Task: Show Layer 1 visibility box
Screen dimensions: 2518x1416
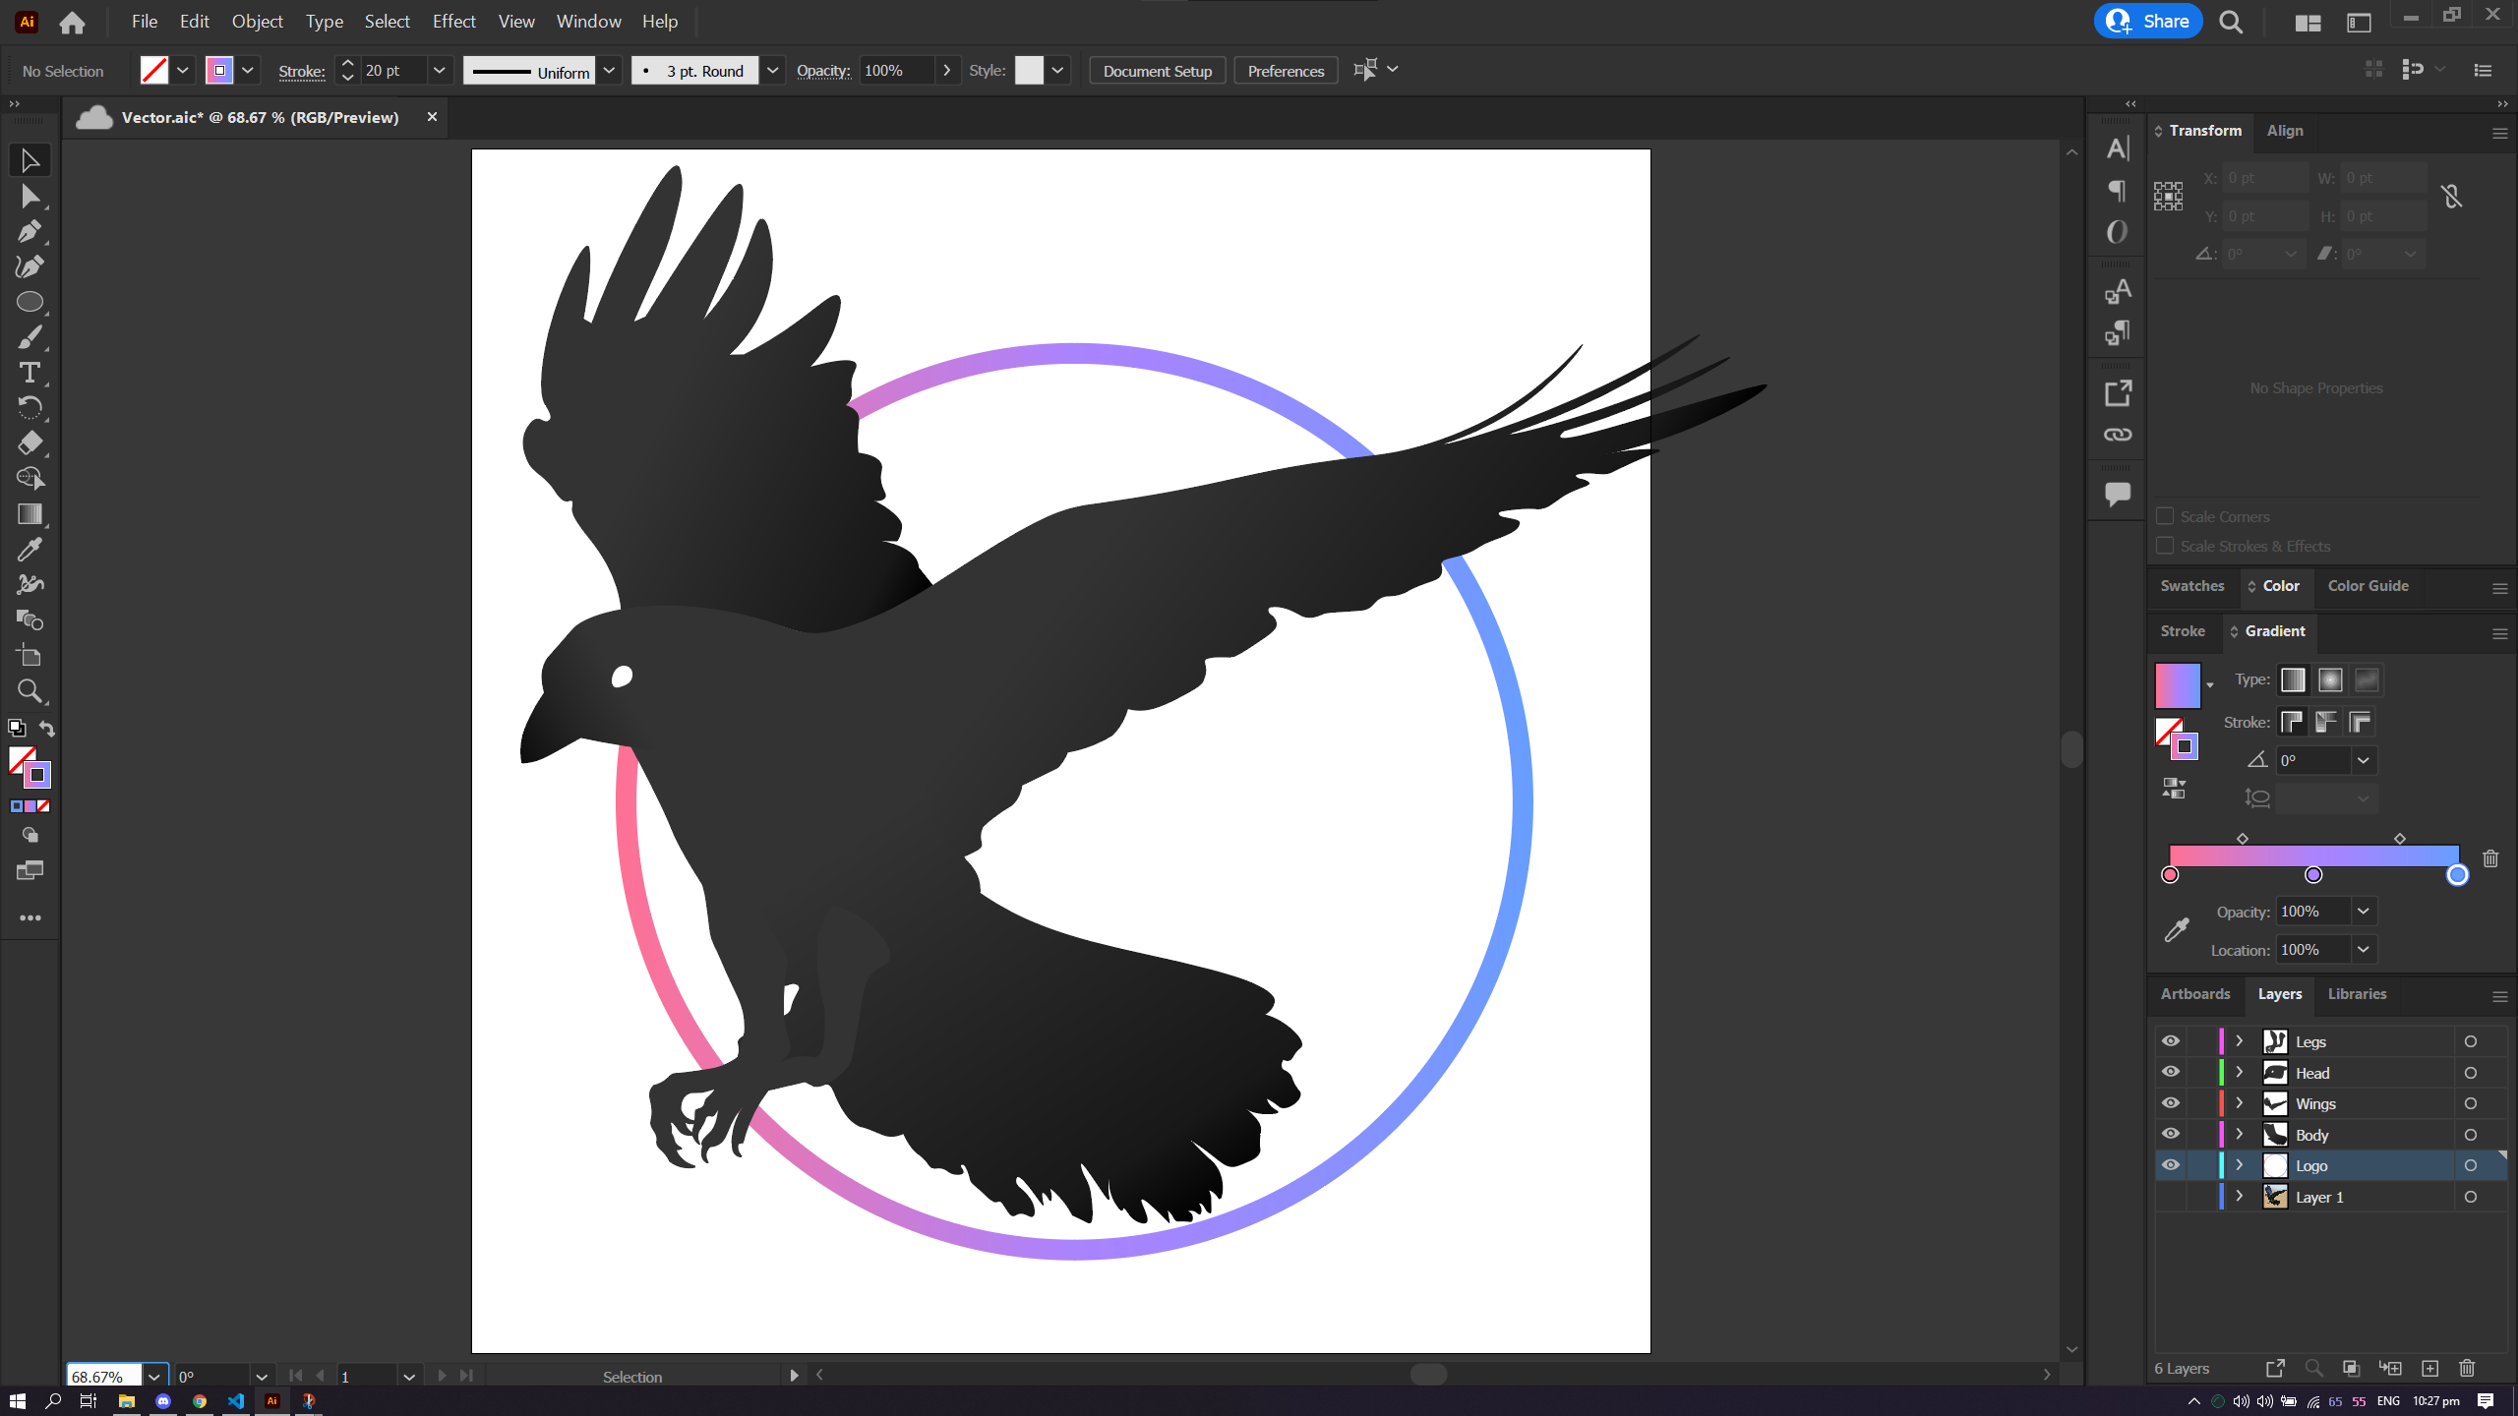Action: click(x=2171, y=1197)
